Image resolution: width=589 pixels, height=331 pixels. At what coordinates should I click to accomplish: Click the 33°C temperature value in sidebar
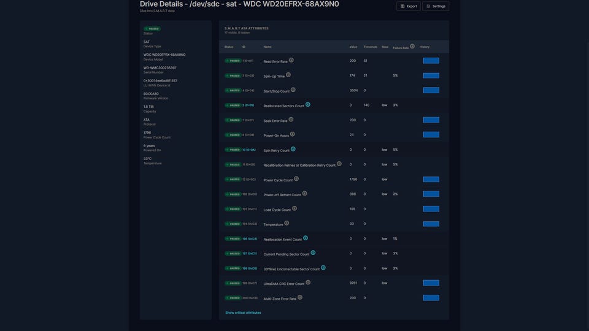point(147,159)
